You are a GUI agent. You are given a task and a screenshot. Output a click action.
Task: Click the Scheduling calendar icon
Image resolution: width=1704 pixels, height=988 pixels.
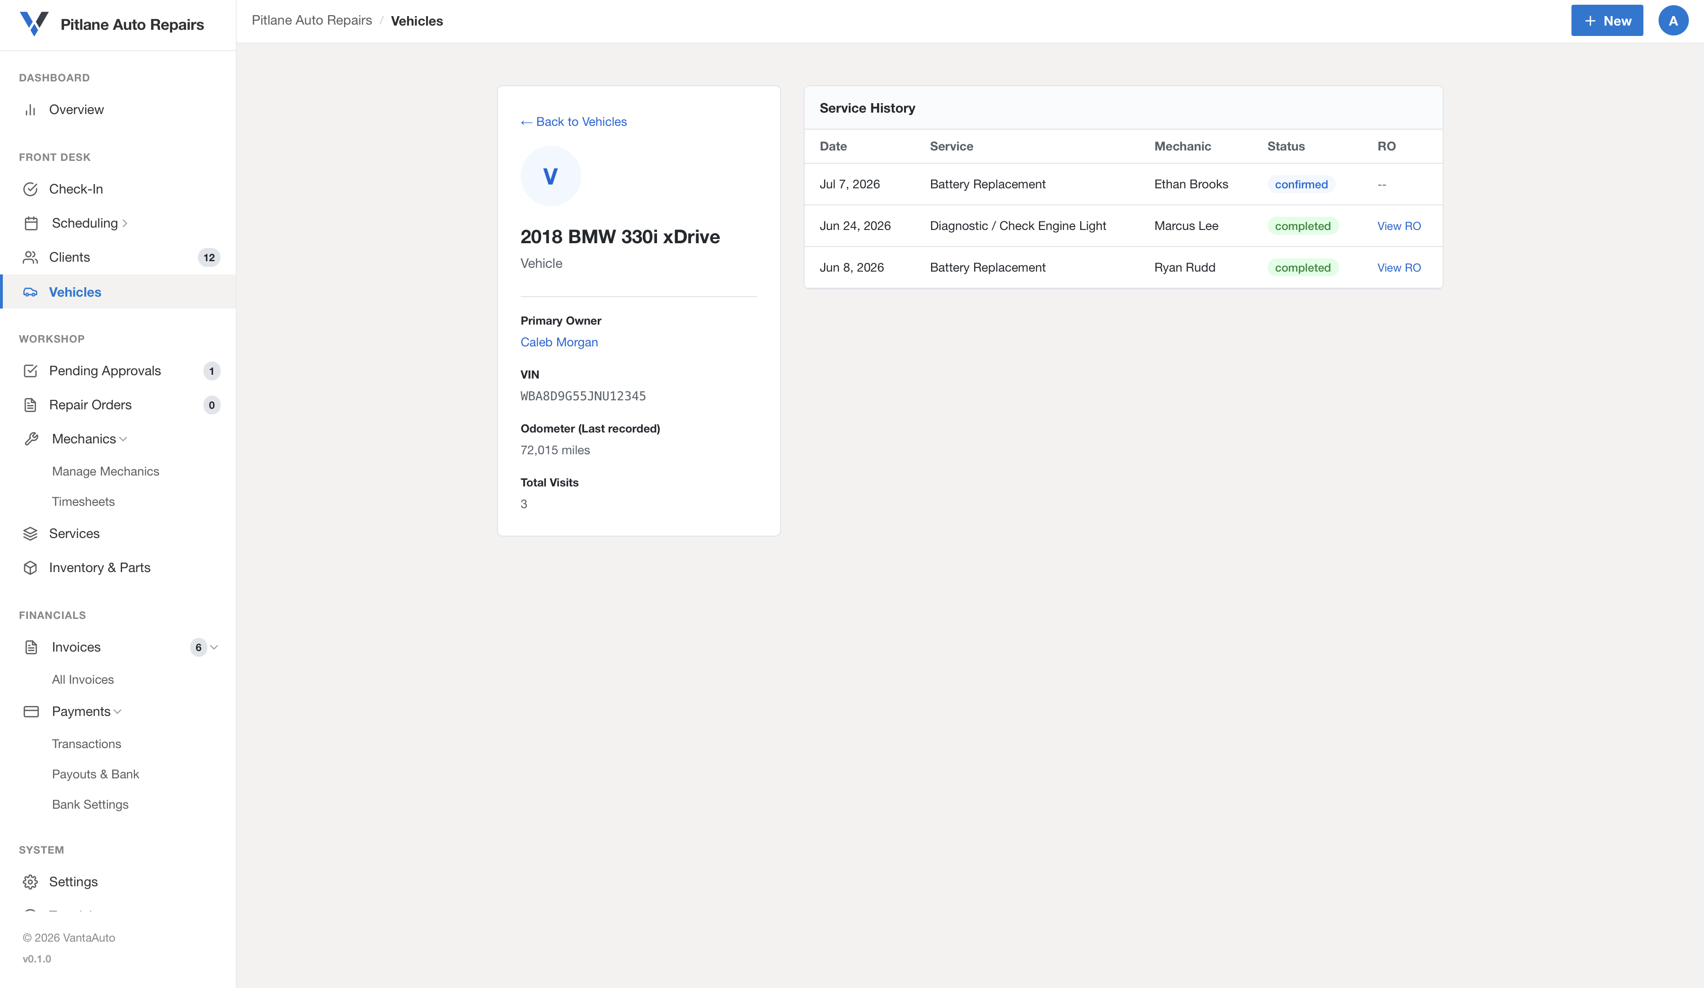coord(31,223)
